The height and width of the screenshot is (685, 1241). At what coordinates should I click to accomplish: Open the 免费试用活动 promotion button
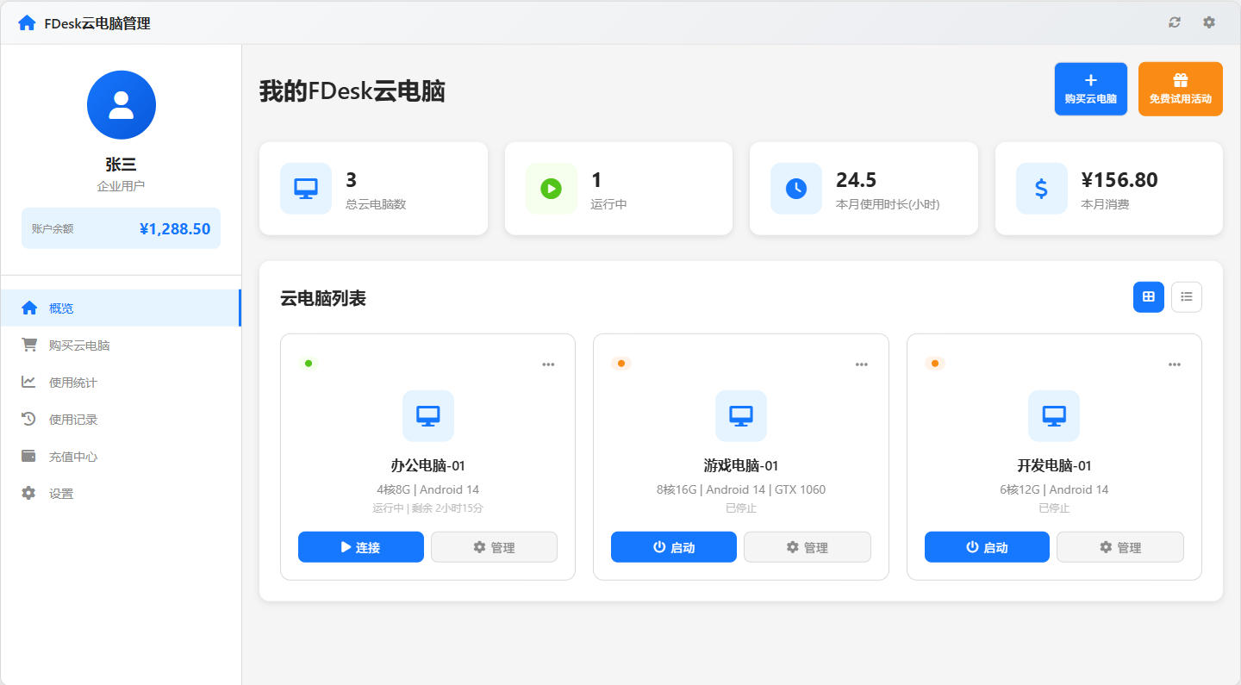(1180, 88)
